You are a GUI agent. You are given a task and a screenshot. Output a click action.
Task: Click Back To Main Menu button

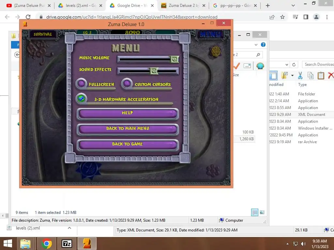(x=128, y=129)
